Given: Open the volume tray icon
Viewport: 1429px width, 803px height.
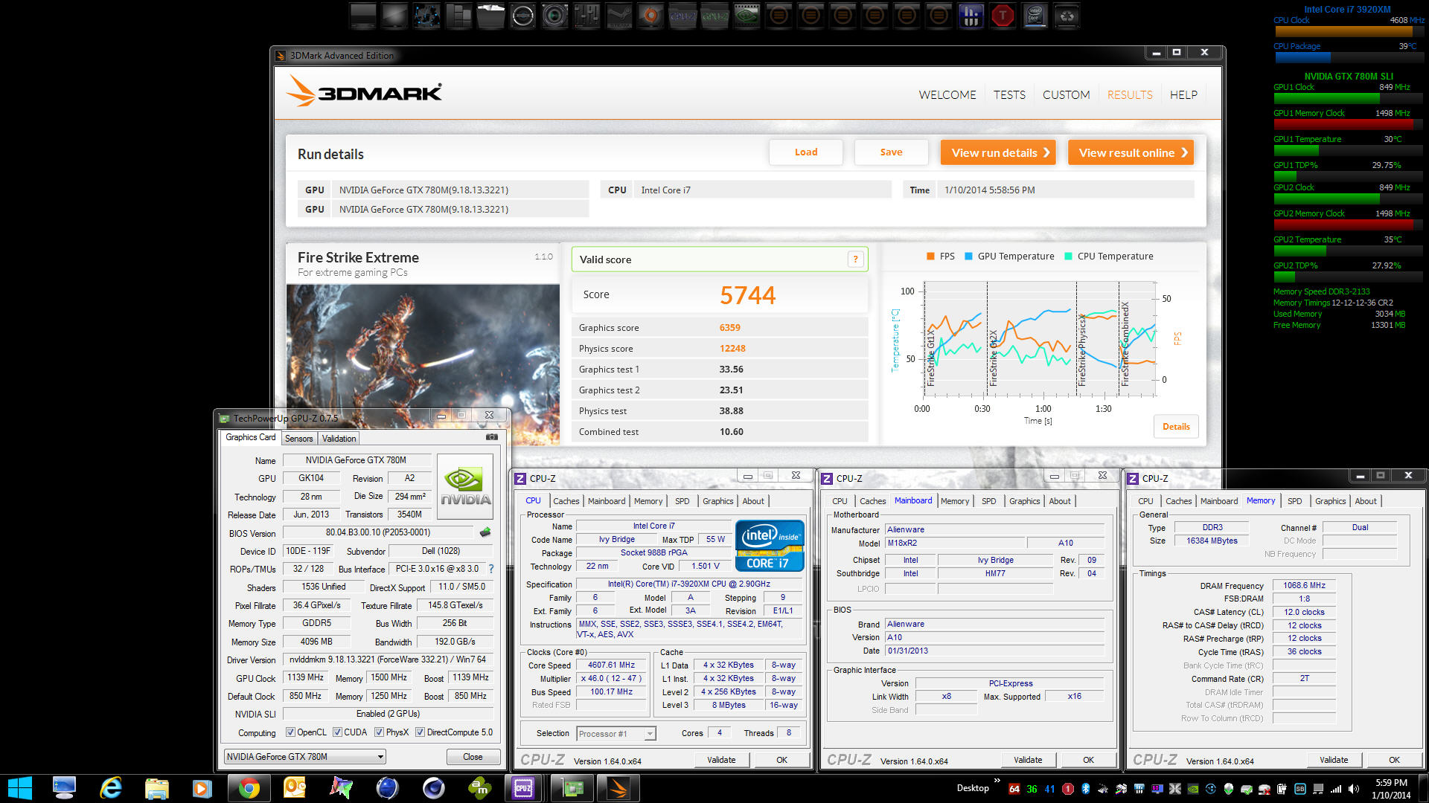Looking at the screenshot, I should 1354,789.
